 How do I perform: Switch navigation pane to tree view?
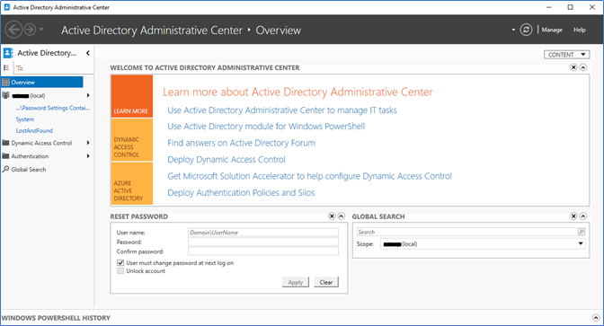pyautogui.click(x=20, y=67)
